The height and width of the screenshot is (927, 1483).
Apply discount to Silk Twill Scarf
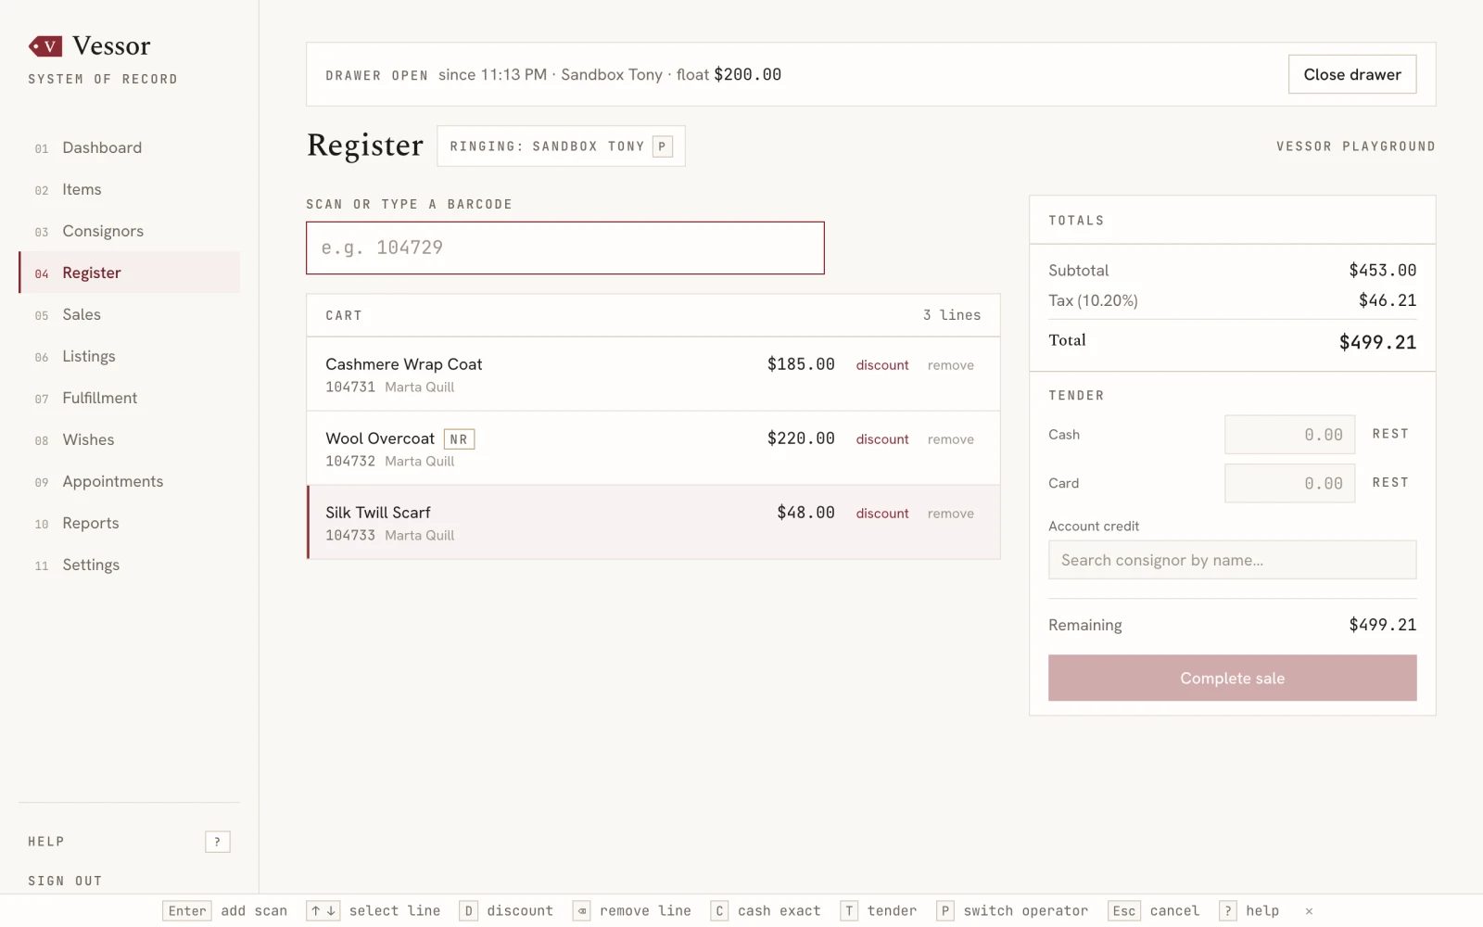point(881,514)
